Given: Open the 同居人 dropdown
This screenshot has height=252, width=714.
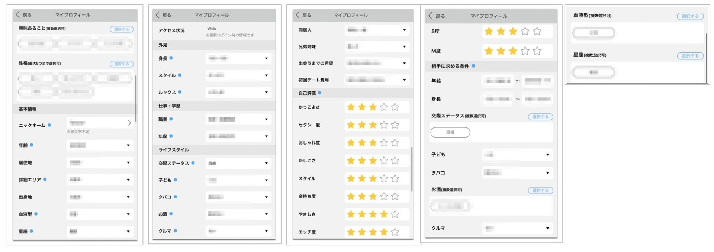Looking at the screenshot, I should pos(377,30).
